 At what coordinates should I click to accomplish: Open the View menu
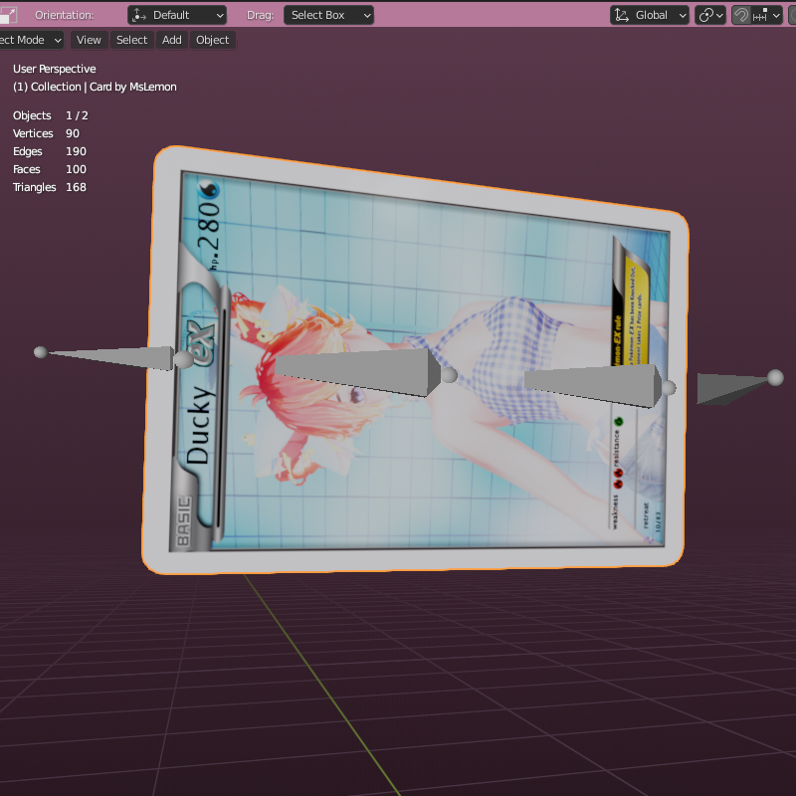coord(89,40)
